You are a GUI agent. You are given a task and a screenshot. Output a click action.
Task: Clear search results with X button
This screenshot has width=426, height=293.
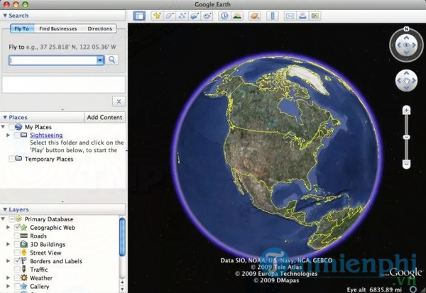coord(119,101)
